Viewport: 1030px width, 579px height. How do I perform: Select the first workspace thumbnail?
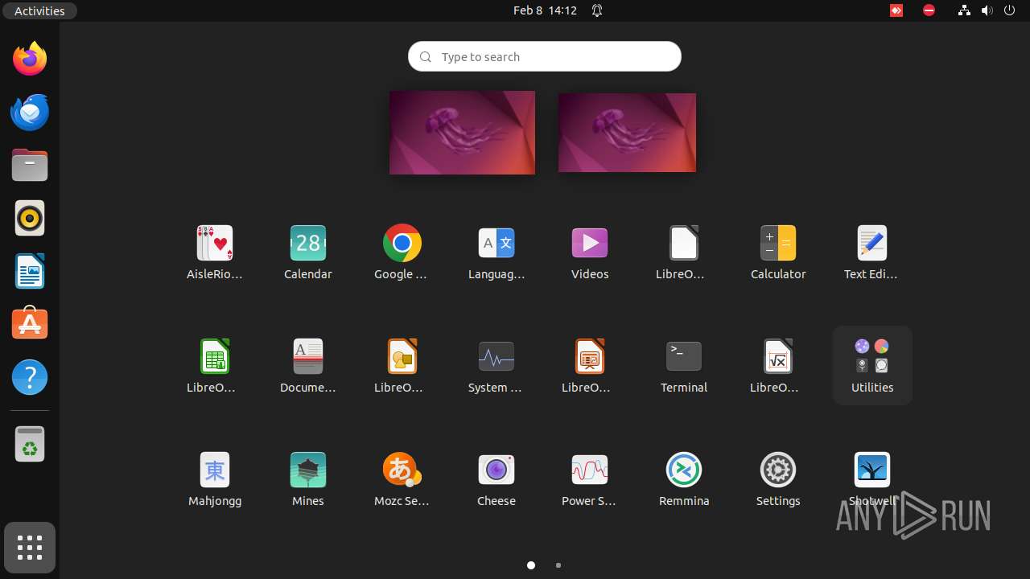462,133
